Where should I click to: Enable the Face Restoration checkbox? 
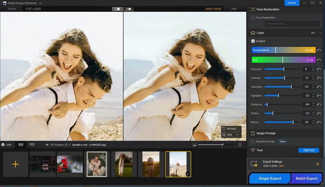tap(253, 18)
